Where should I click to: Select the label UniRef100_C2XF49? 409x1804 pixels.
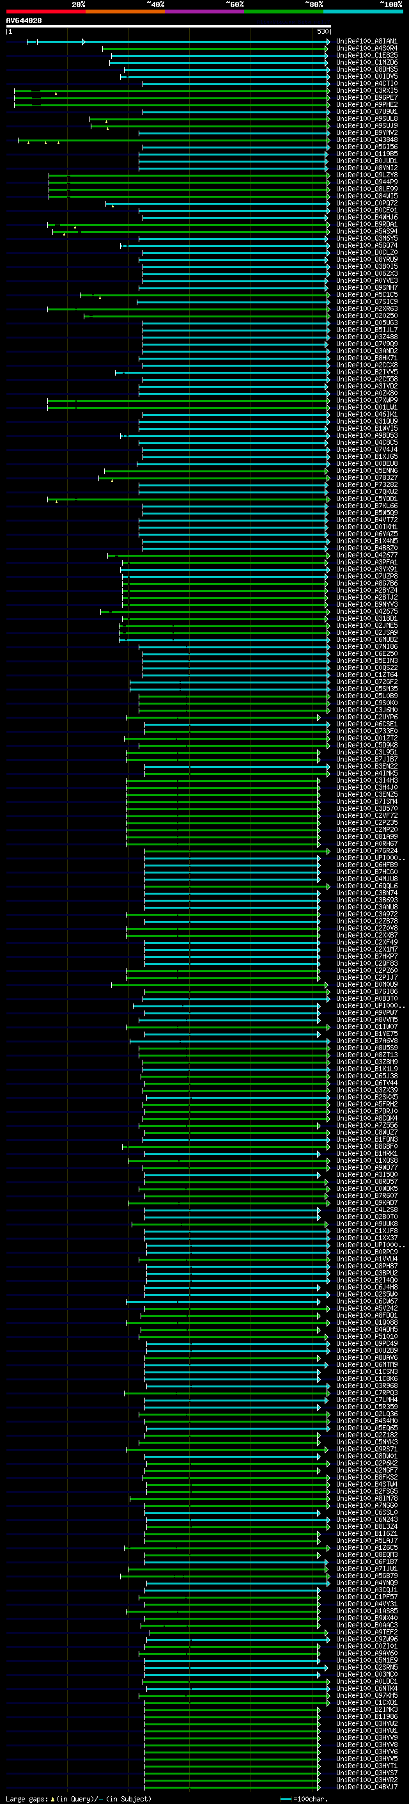(366, 943)
